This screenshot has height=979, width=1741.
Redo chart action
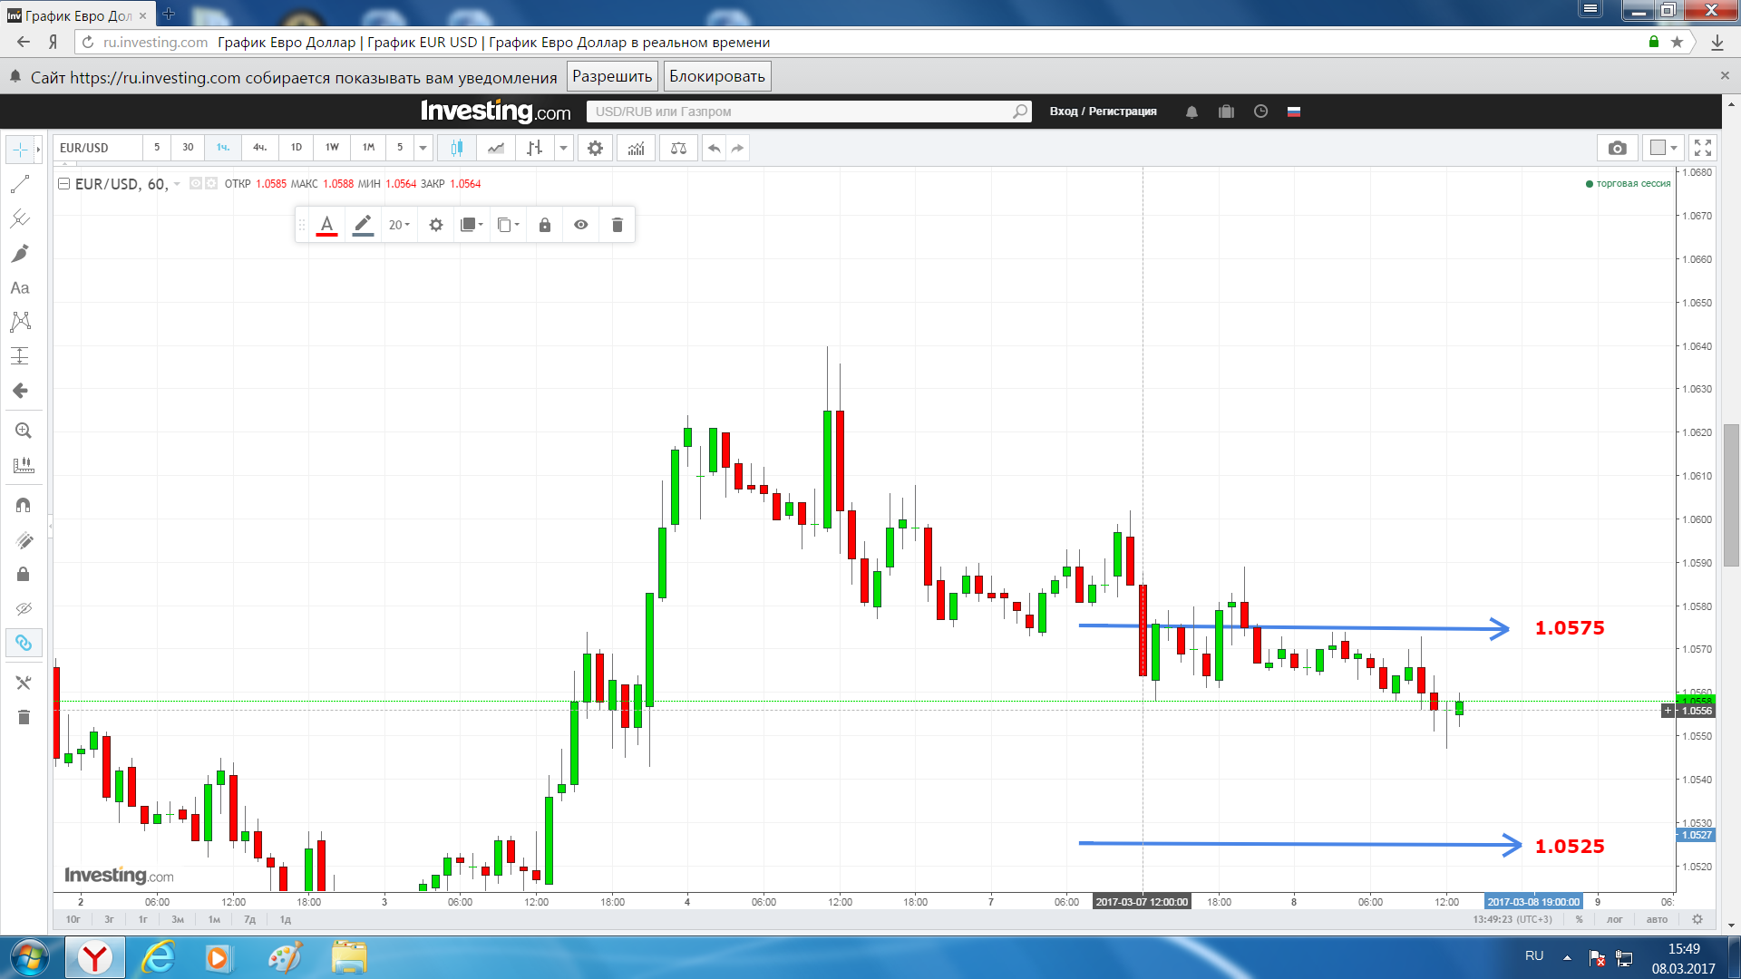pyautogui.click(x=738, y=148)
